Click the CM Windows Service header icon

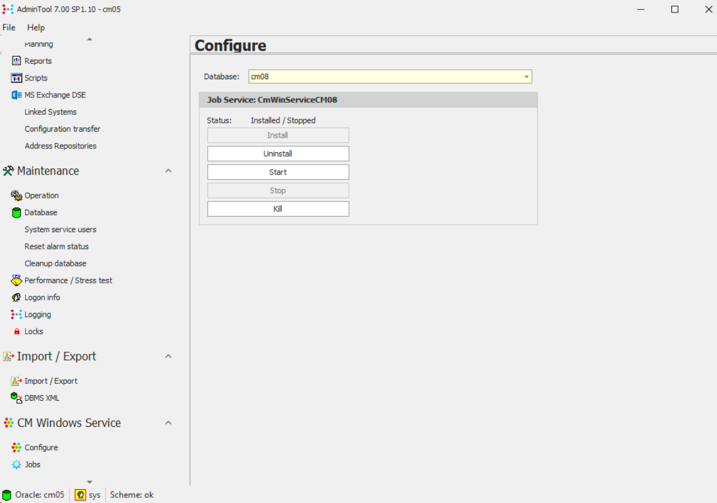point(8,423)
